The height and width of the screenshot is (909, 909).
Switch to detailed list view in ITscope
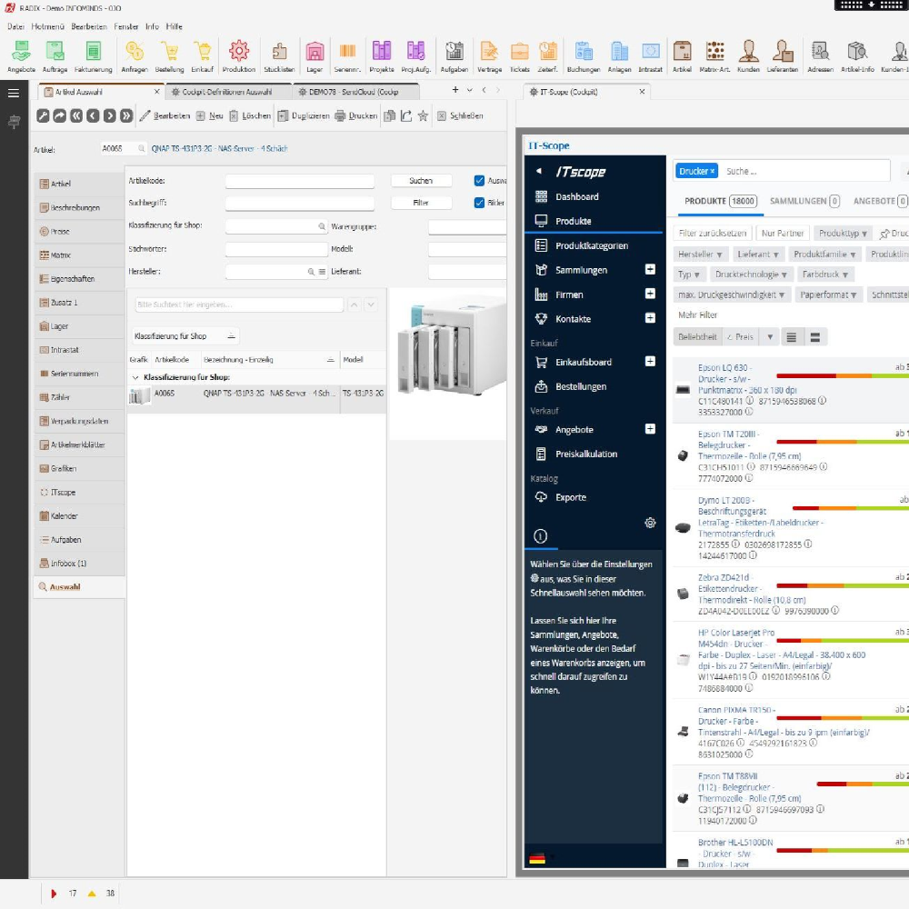click(x=815, y=337)
